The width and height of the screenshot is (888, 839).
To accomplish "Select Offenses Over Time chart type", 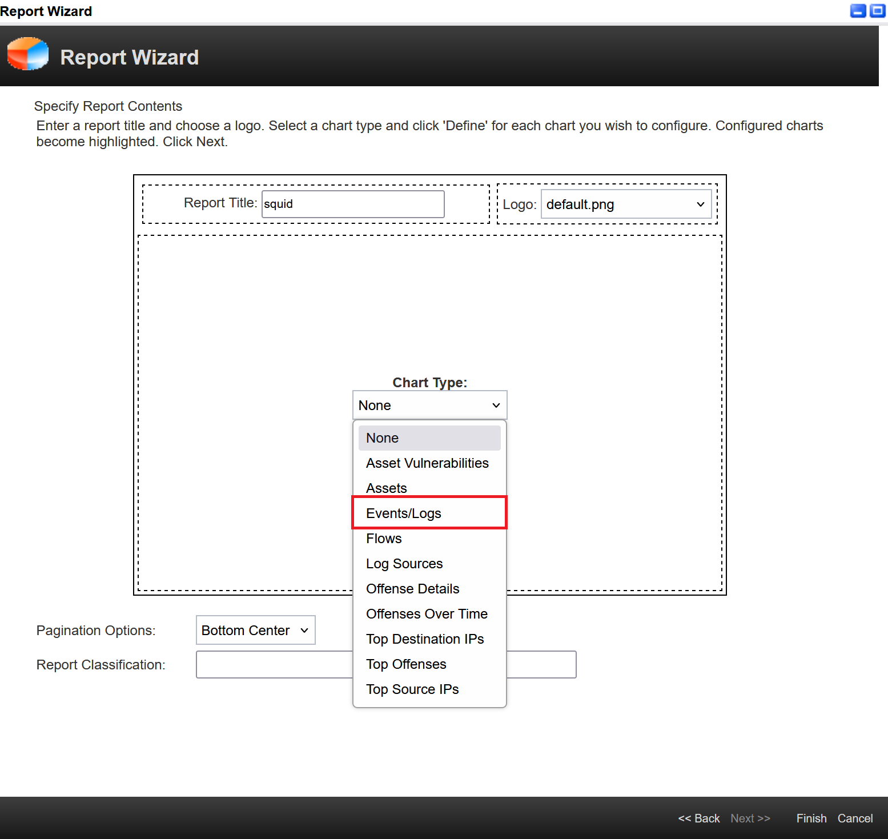I will [429, 614].
